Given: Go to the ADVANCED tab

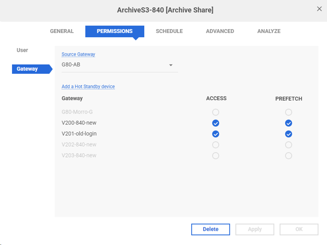Looking at the screenshot, I should point(220,31).
